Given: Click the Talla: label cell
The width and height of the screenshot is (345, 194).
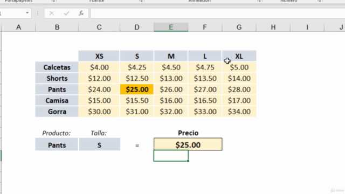Looking at the screenshot, I should click(99, 133).
